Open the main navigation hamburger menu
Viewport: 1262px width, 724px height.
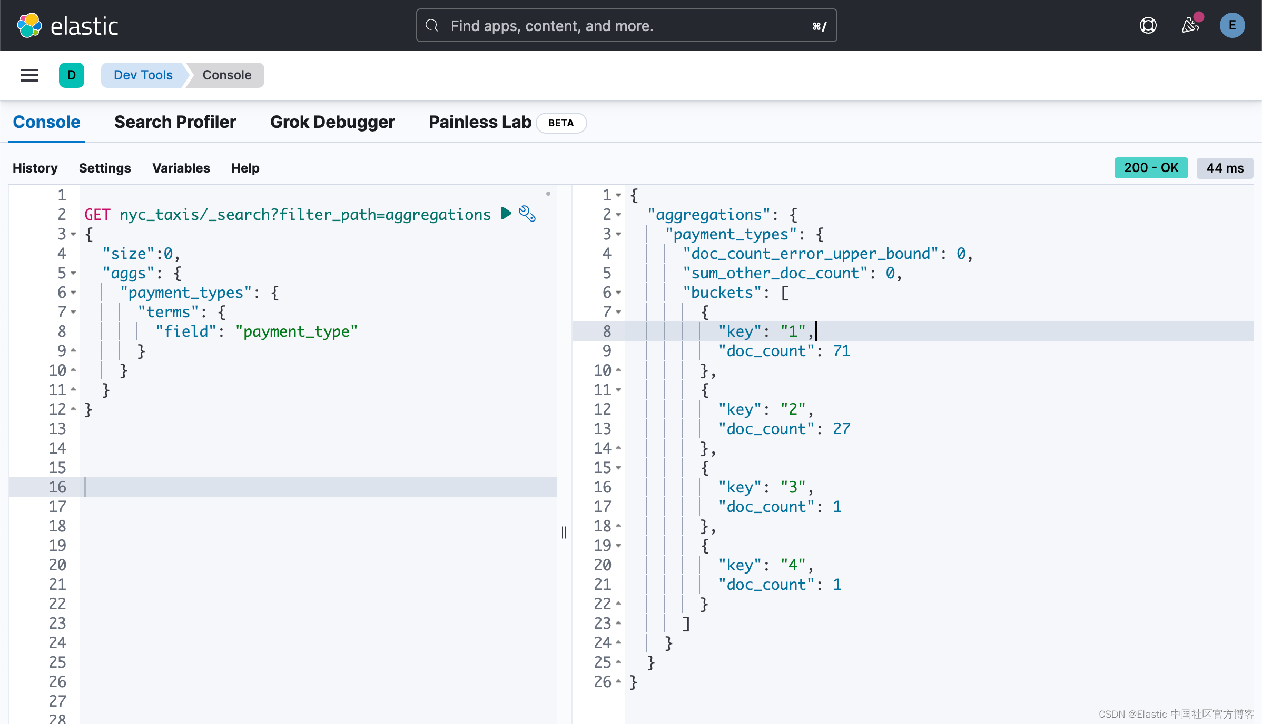tap(29, 75)
